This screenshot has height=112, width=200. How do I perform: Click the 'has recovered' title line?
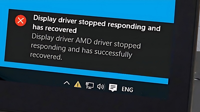54,29
